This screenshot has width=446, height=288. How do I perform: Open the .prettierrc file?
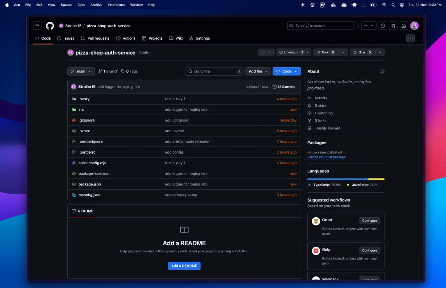coord(87,152)
